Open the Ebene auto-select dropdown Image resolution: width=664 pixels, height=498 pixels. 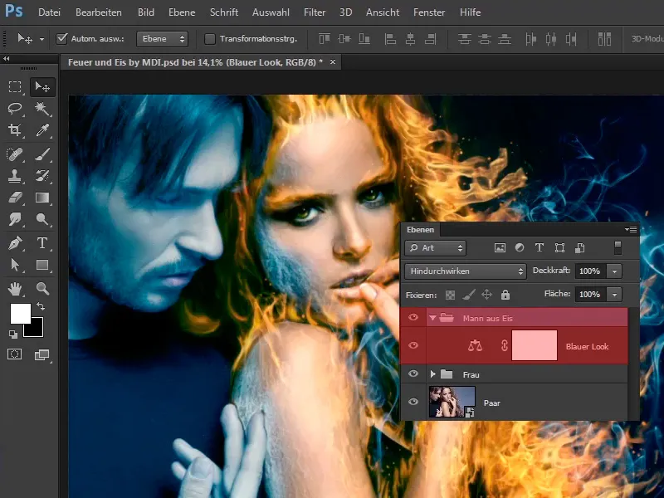pyautogui.click(x=162, y=39)
